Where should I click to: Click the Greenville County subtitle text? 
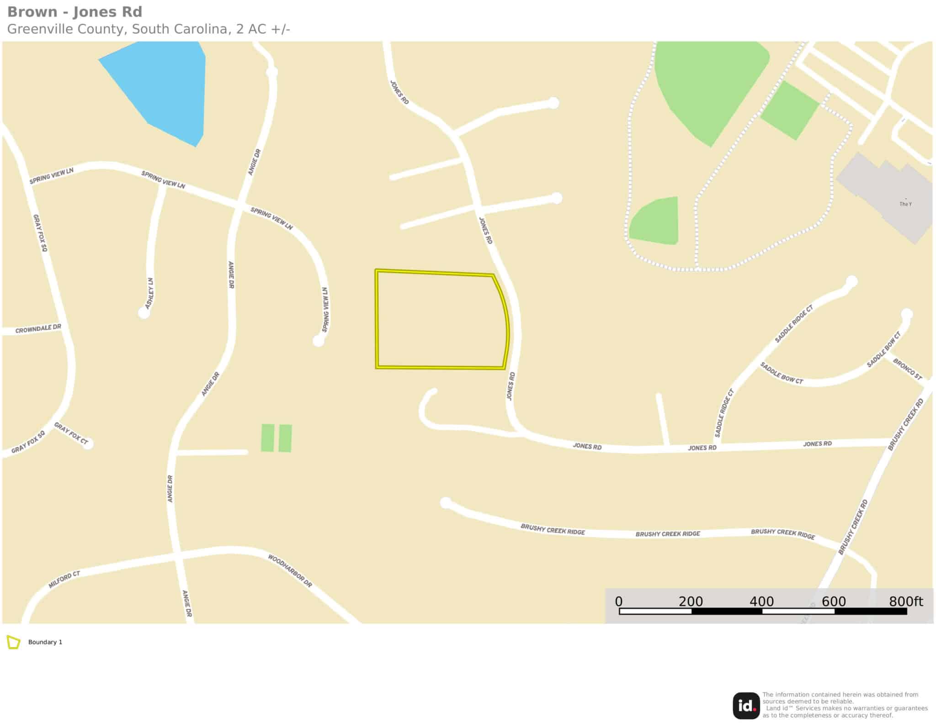[x=149, y=29]
